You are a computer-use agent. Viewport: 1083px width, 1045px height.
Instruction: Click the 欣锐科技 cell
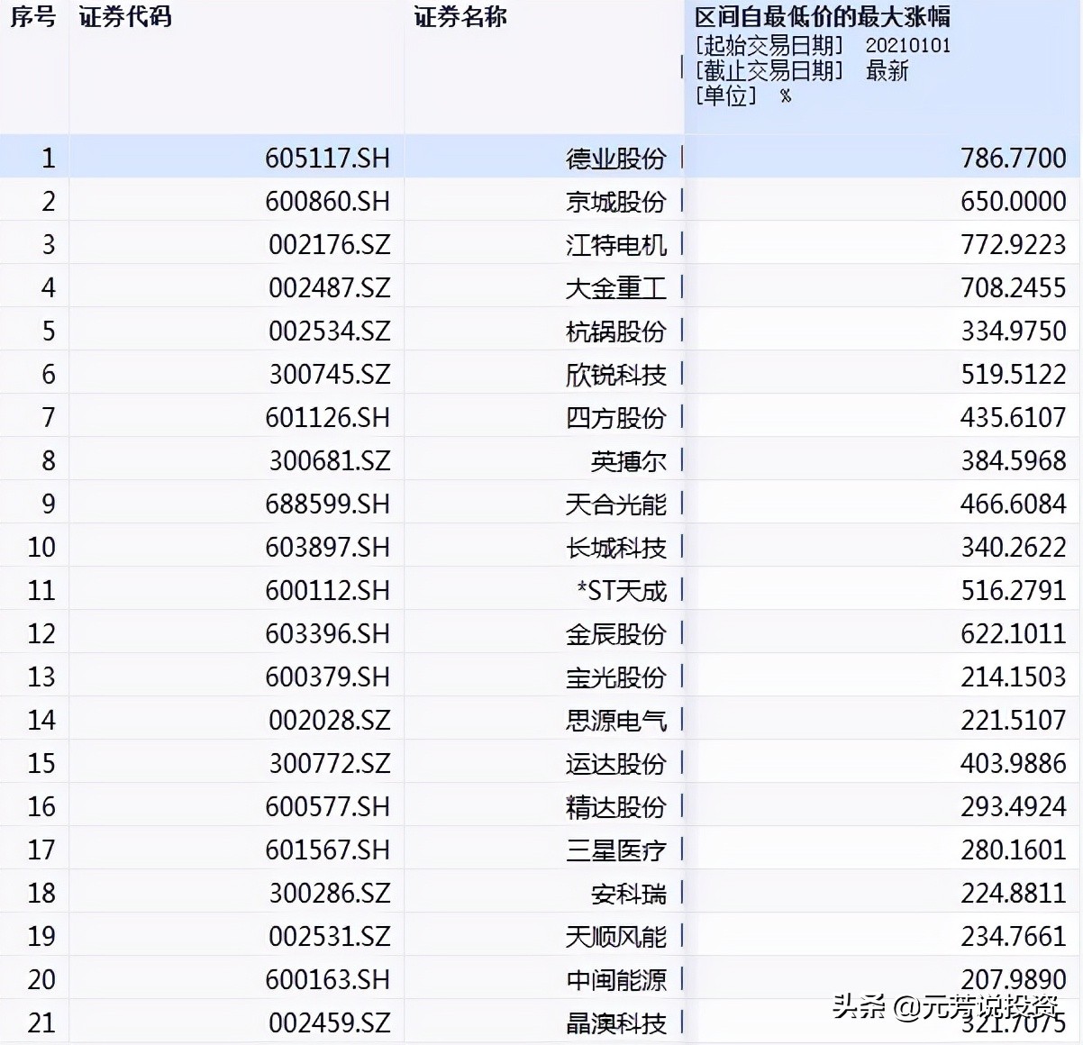616,375
